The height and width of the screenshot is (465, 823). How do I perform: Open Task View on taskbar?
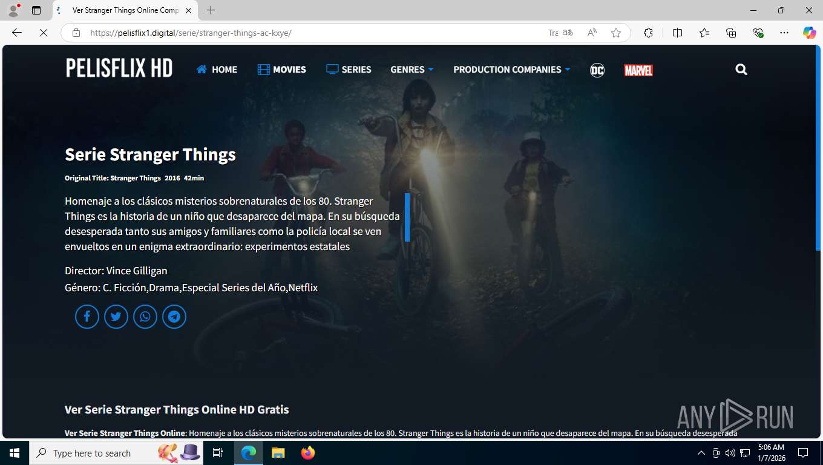pos(218,453)
